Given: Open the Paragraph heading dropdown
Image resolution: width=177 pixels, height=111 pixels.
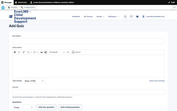Looking at the screenshot, I should [57, 52].
